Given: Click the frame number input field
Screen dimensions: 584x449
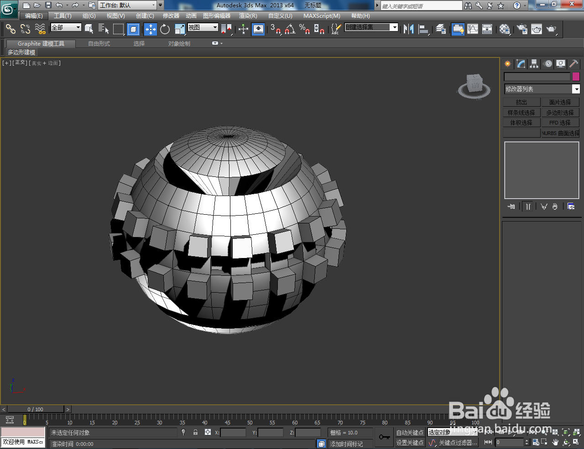Looking at the screenshot, I should point(510,441).
